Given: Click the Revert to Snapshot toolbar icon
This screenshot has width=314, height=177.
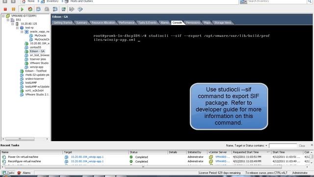Looking at the screenshot, I should pos(47,9).
